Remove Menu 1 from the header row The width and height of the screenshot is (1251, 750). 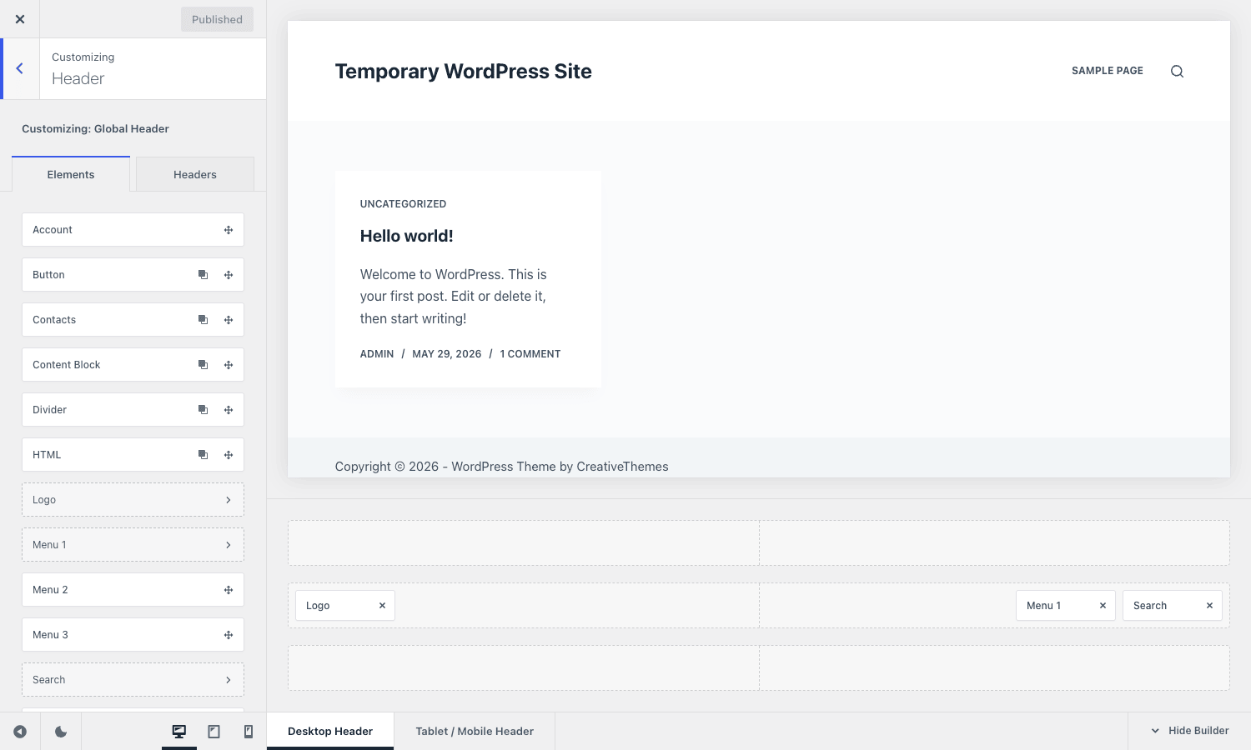(1103, 606)
